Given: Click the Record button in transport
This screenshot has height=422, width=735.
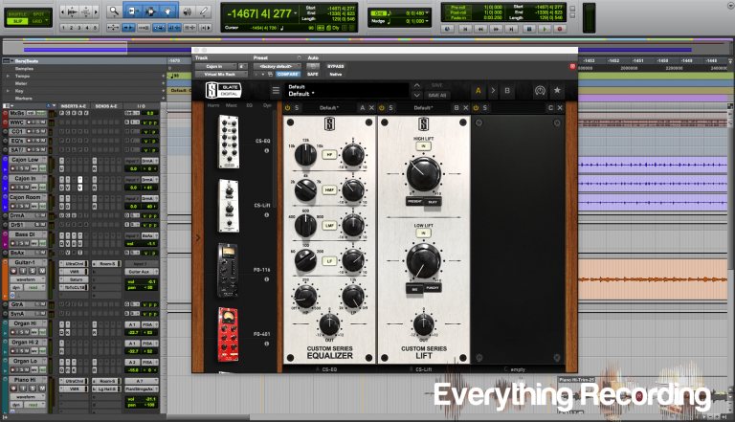Looking at the screenshot, I should pos(559,29).
